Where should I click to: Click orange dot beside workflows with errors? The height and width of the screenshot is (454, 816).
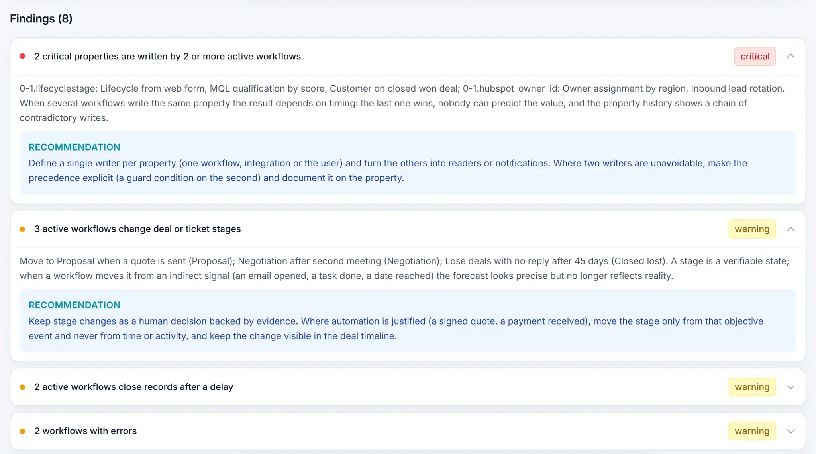(x=23, y=431)
